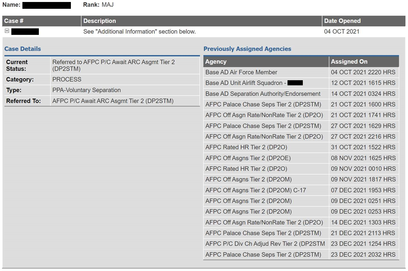Click the 04 OCT 2021 date opened value
Image resolution: width=408 pixels, height=271 pixels.
pos(342,31)
